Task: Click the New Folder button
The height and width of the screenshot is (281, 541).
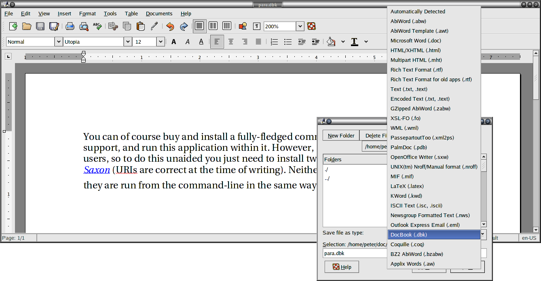Action: coord(341,135)
